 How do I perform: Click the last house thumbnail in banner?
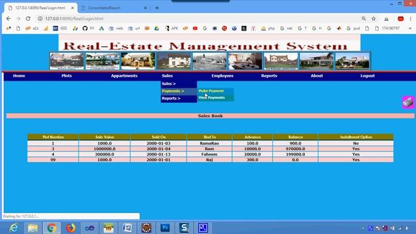pyautogui.click(x=352, y=61)
